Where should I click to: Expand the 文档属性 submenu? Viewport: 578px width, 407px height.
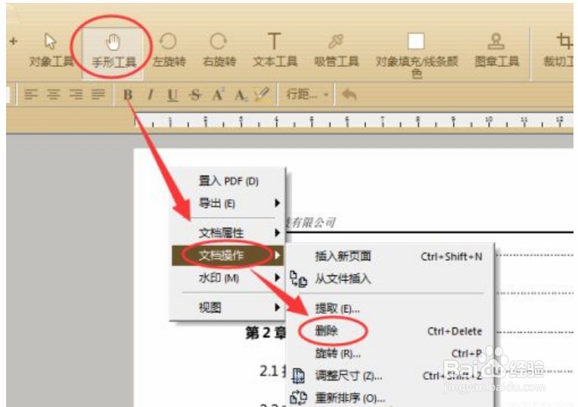tap(228, 233)
